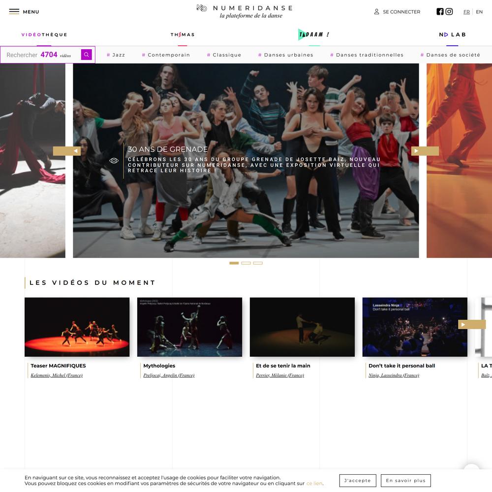This screenshot has height=492, width=492.
Task: Filter by # Danses urbaines tag
Action: pyautogui.click(x=285, y=55)
